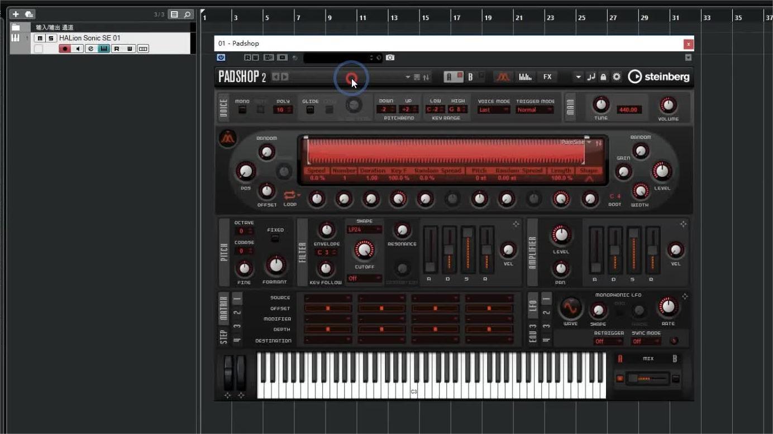The width and height of the screenshot is (773, 434).
Task: Toggle monitor speaker on HALion track
Action: click(x=78, y=49)
